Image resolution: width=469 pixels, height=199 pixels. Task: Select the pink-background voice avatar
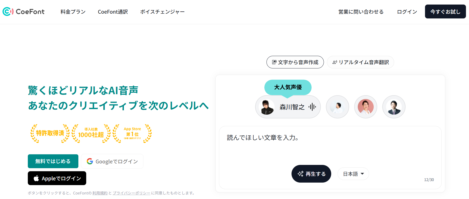click(x=366, y=107)
